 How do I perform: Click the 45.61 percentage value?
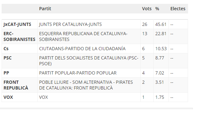pyautogui.click(x=161, y=24)
